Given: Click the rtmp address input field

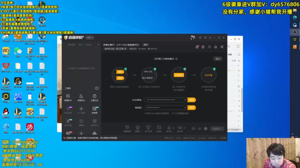Looking at the screenshot, I should pyautogui.click(x=165, y=100).
